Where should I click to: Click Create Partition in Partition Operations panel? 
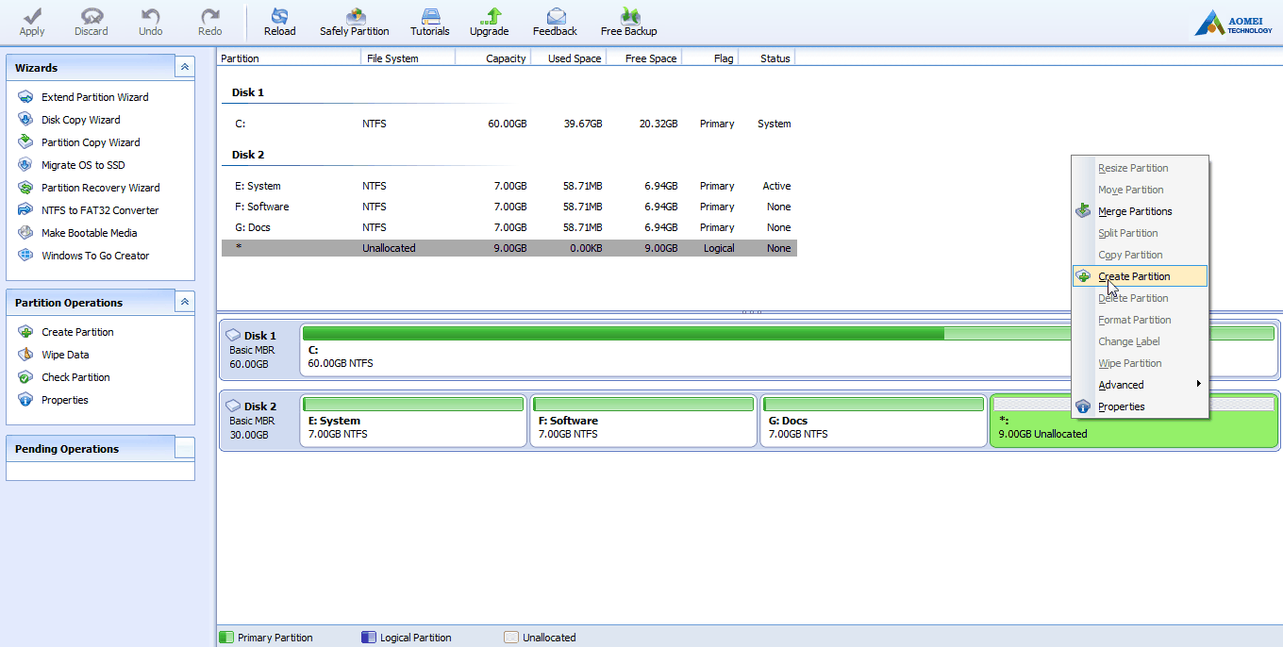point(66,332)
